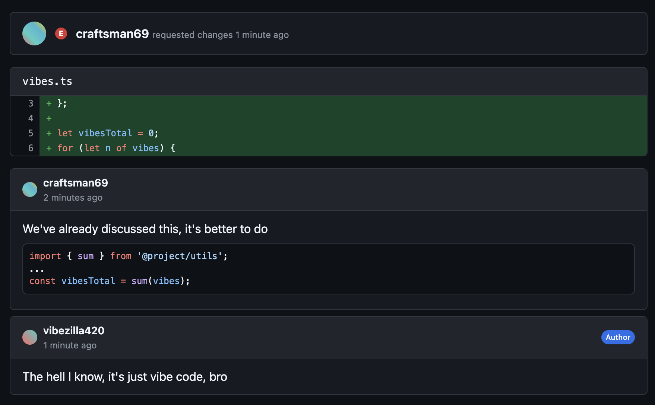Screen dimensions: 655x405
Task: Click the 'for (let n of vibes)' line
Action: (116, 148)
